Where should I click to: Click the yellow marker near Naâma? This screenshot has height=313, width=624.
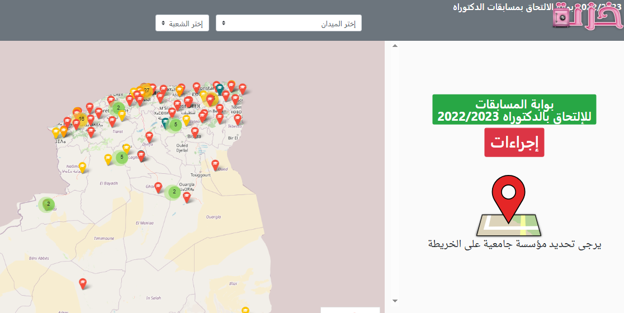[83, 167]
